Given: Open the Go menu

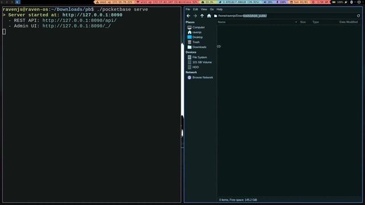Looking at the screenshot, I should coord(212,9).
